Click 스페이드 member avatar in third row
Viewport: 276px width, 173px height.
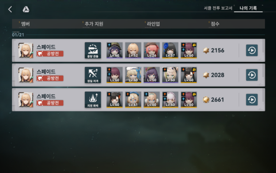(x=26, y=100)
